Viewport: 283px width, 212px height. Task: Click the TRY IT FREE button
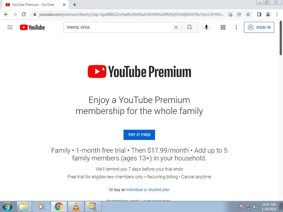coord(139,135)
